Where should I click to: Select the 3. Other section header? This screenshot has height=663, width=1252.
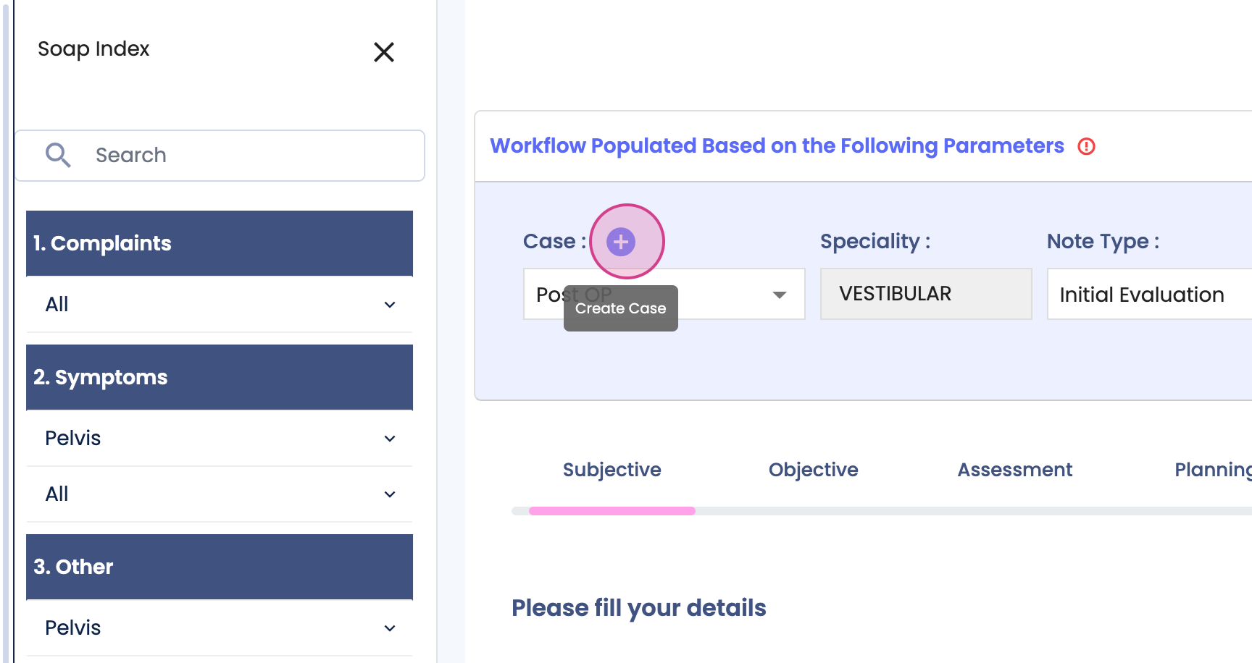[x=220, y=567]
